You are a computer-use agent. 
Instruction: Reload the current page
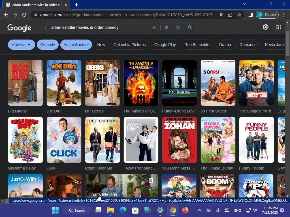click(x=24, y=15)
